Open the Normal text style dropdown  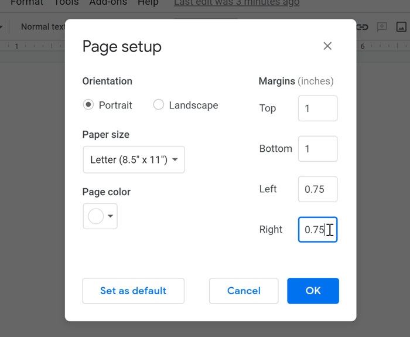42,27
